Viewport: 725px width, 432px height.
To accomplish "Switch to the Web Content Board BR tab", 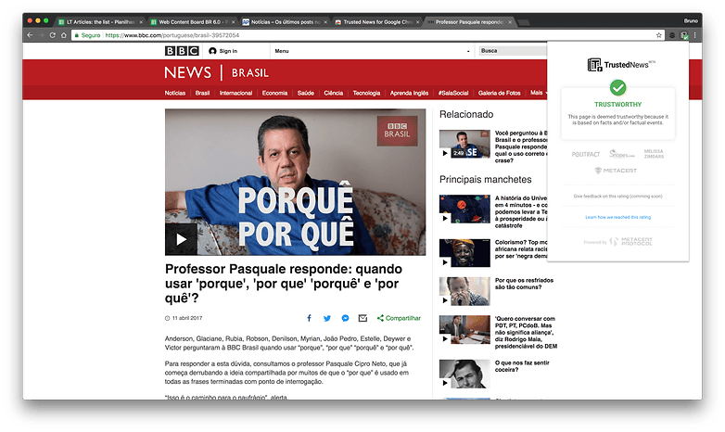I will (193, 21).
